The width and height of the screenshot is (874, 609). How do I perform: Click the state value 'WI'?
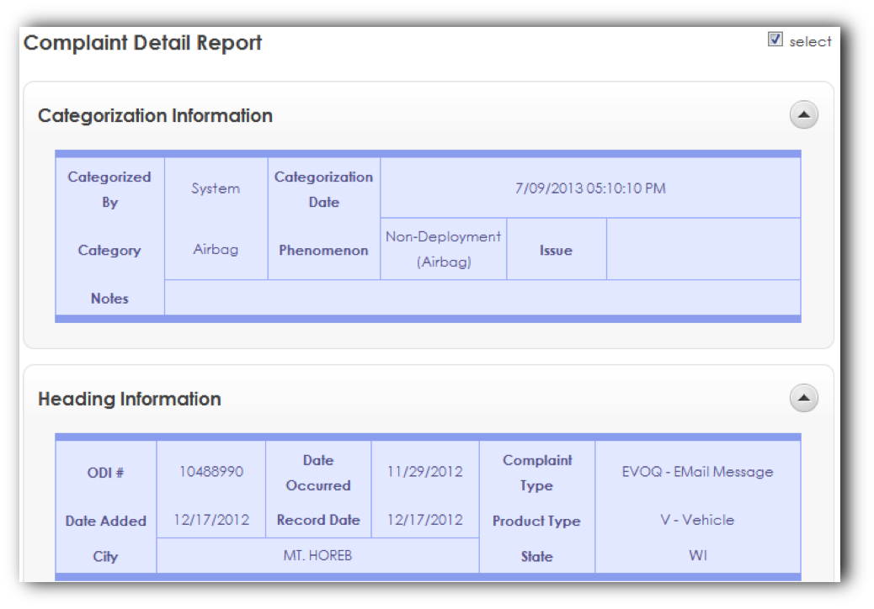698,555
